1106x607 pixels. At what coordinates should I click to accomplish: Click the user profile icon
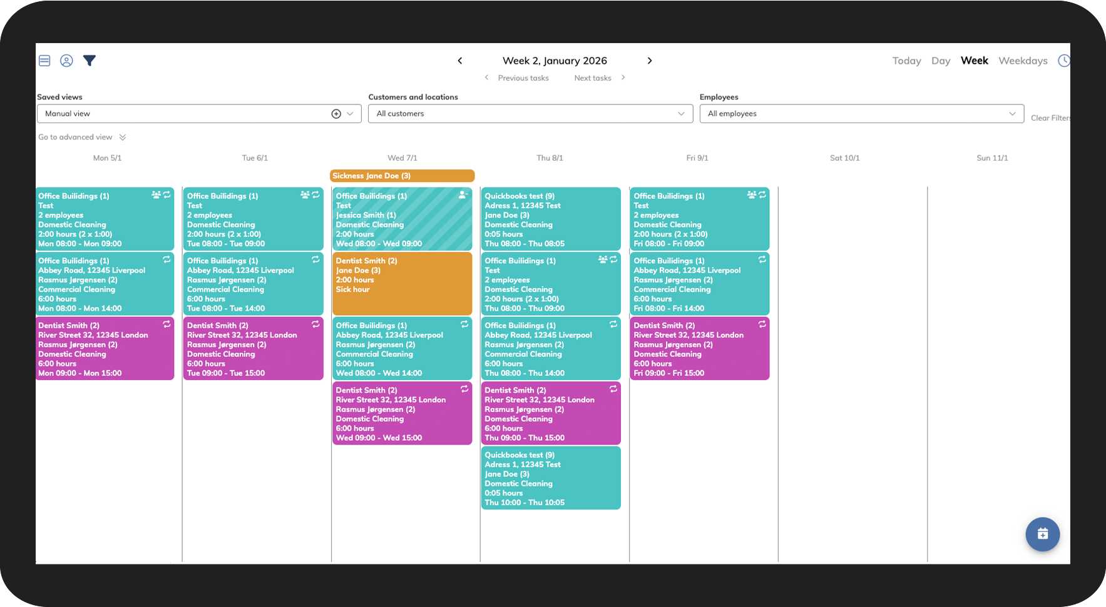pos(66,61)
